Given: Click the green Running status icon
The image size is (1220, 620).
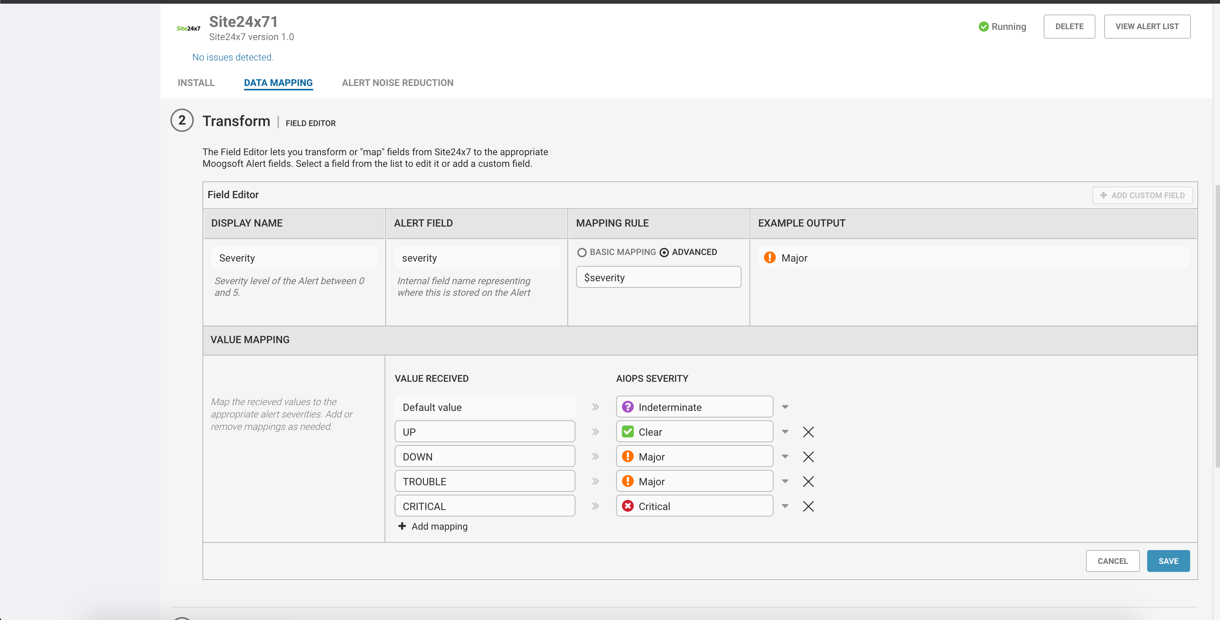Looking at the screenshot, I should point(983,27).
